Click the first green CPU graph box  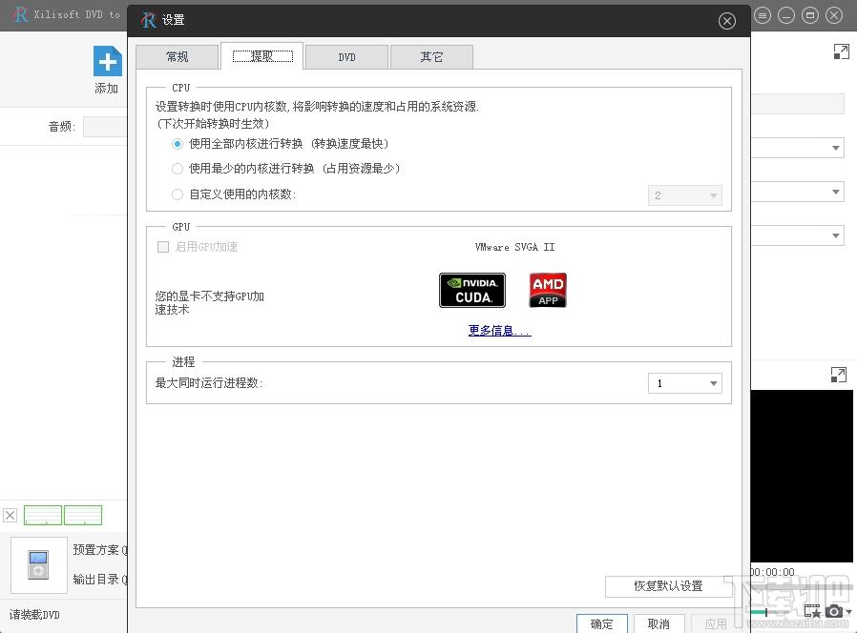[x=43, y=515]
